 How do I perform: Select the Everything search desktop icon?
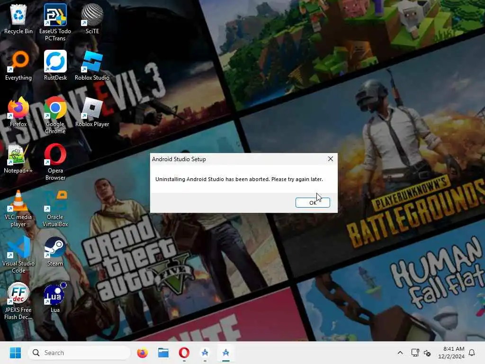pos(18,65)
